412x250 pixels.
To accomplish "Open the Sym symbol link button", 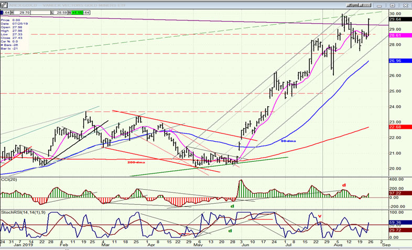I will click(x=352, y=5).
